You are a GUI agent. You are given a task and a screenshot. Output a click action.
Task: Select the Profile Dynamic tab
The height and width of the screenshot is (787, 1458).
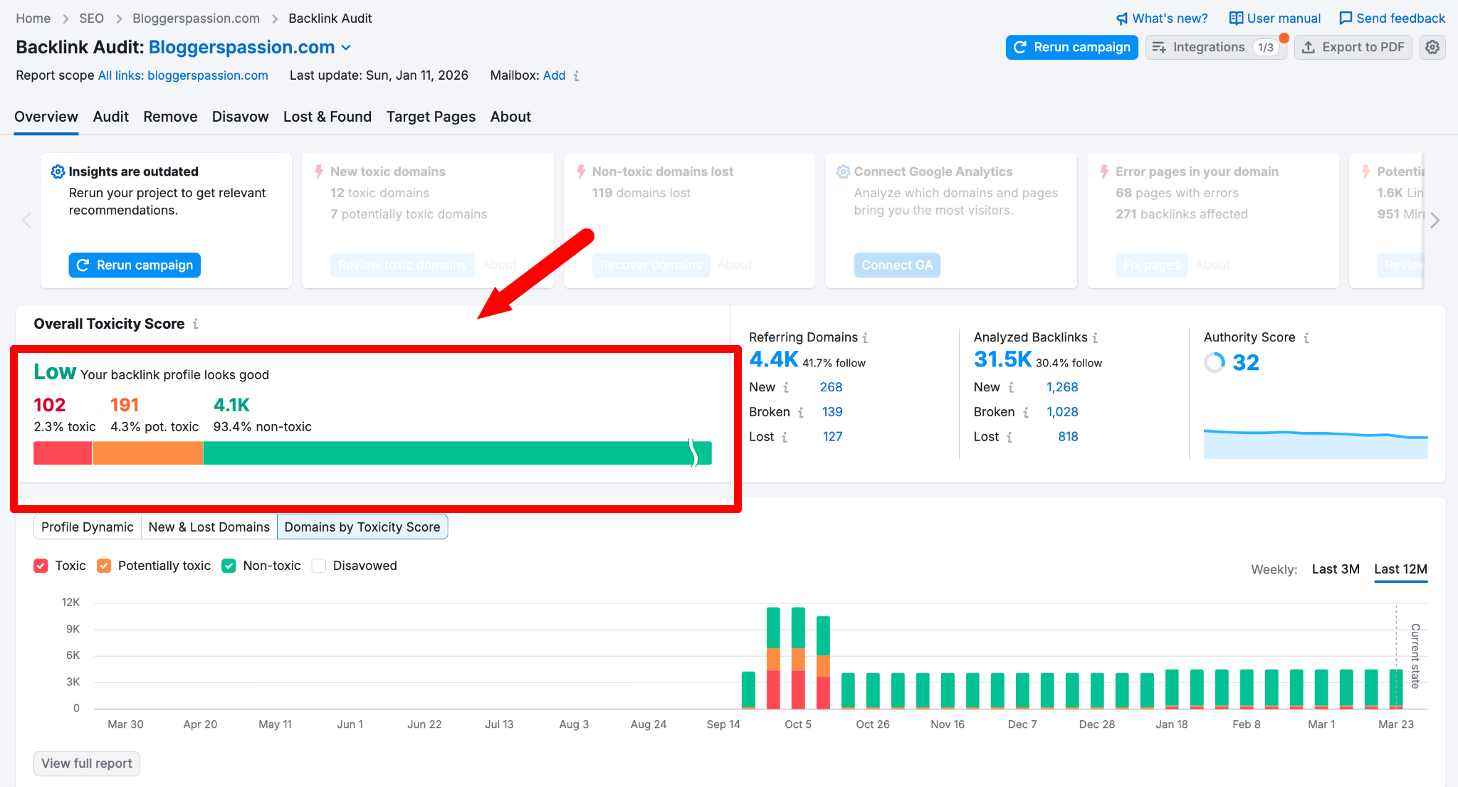coord(87,527)
